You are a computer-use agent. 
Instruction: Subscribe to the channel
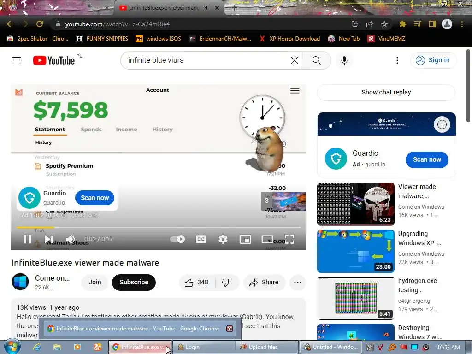[x=134, y=283]
